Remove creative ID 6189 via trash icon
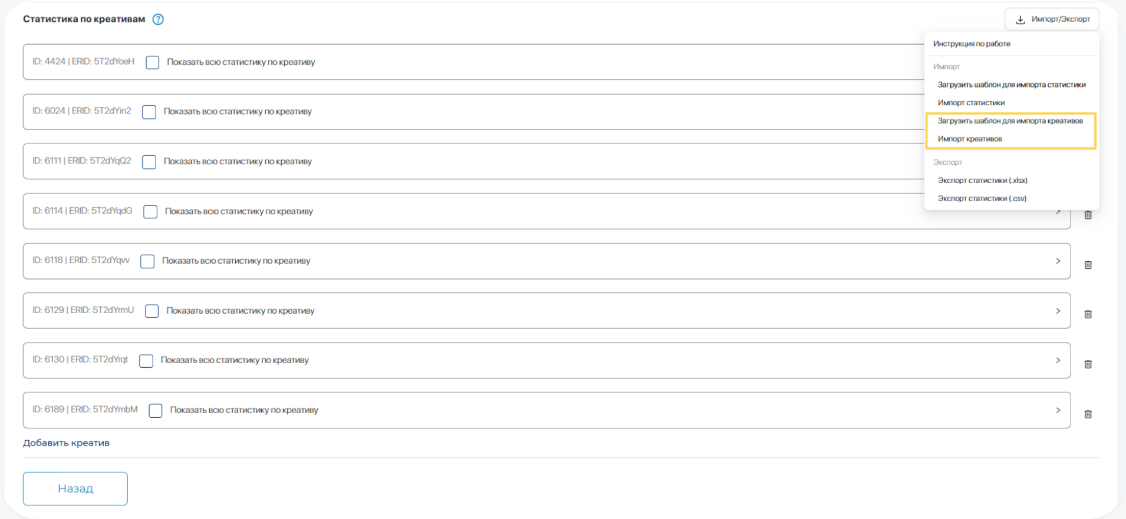This screenshot has width=1126, height=519. (x=1088, y=414)
